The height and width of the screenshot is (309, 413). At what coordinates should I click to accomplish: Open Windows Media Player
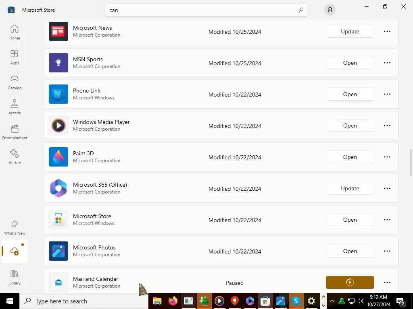[x=350, y=126]
